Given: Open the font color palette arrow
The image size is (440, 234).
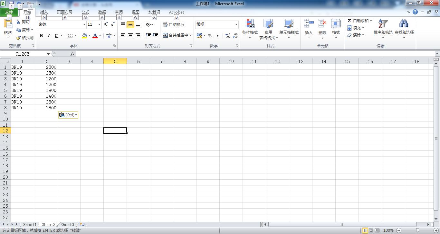Looking at the screenshot, I should pos(100,36).
